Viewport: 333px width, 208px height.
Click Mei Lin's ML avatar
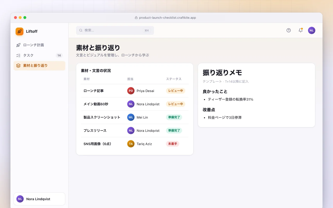point(131,117)
